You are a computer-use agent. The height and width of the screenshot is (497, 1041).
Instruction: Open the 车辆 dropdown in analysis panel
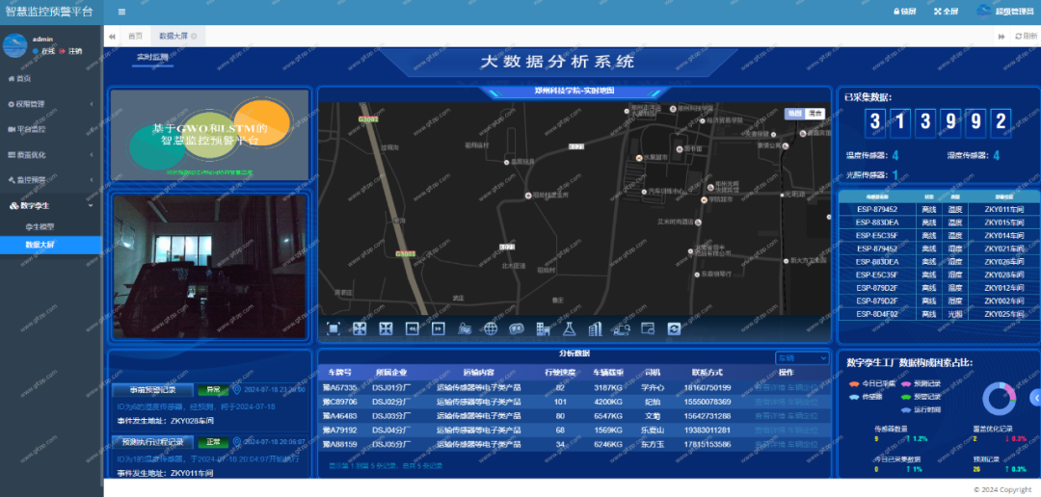(802, 358)
